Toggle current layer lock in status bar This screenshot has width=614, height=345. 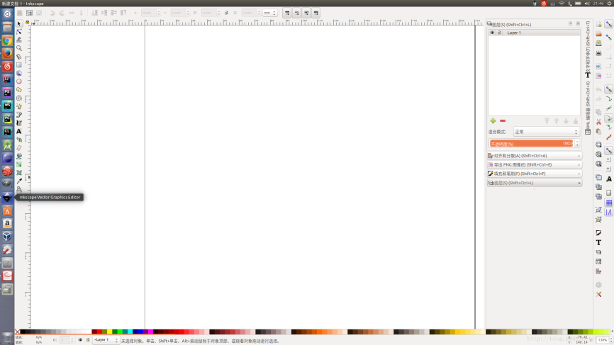pos(88,340)
